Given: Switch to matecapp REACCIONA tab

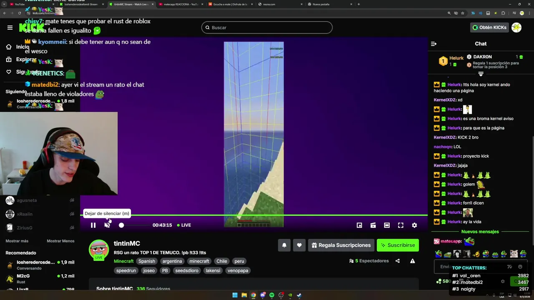Looking at the screenshot, I should [180, 4].
